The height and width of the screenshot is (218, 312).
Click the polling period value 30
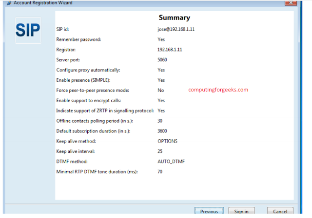(x=160, y=121)
